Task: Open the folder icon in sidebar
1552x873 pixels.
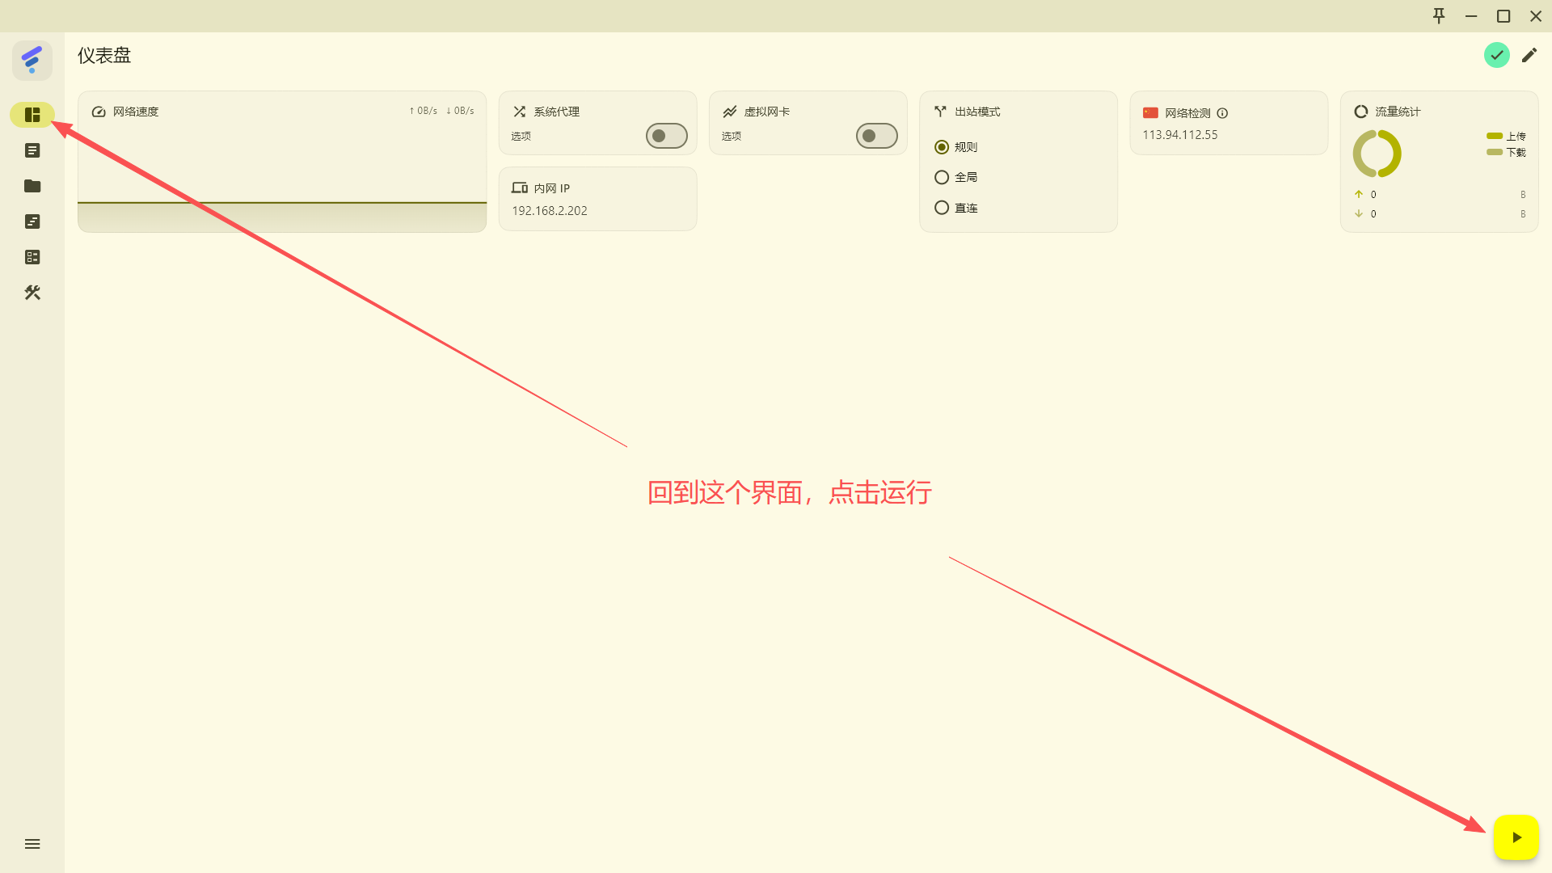Action: click(x=32, y=186)
